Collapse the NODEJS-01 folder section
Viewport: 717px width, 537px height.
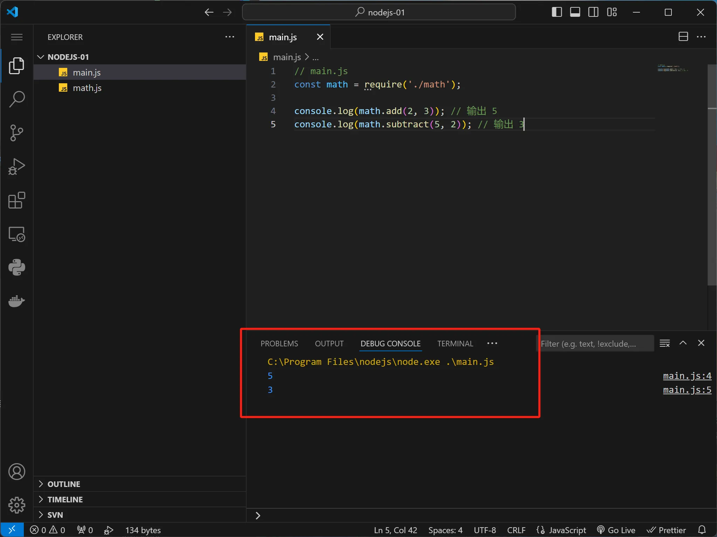click(x=140, y=57)
